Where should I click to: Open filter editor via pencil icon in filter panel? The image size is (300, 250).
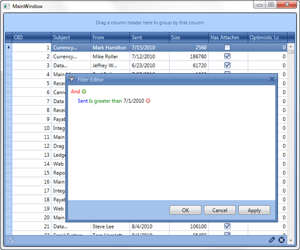coord(272,240)
